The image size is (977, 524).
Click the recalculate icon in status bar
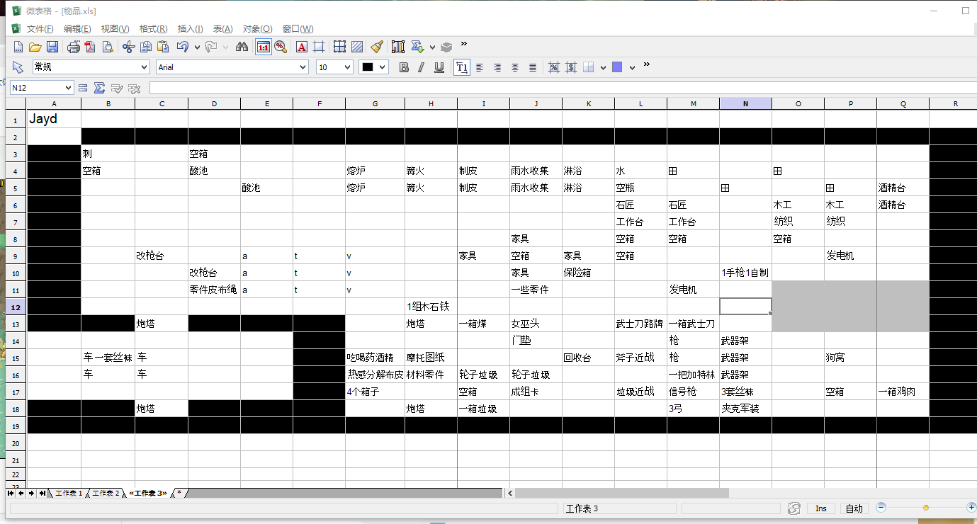(795, 508)
